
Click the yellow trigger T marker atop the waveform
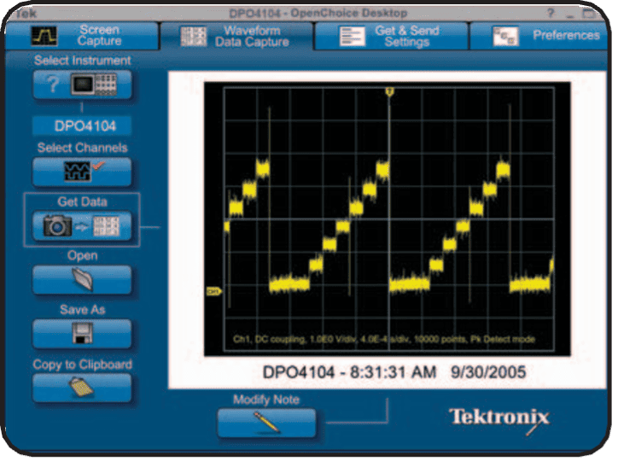[x=389, y=91]
